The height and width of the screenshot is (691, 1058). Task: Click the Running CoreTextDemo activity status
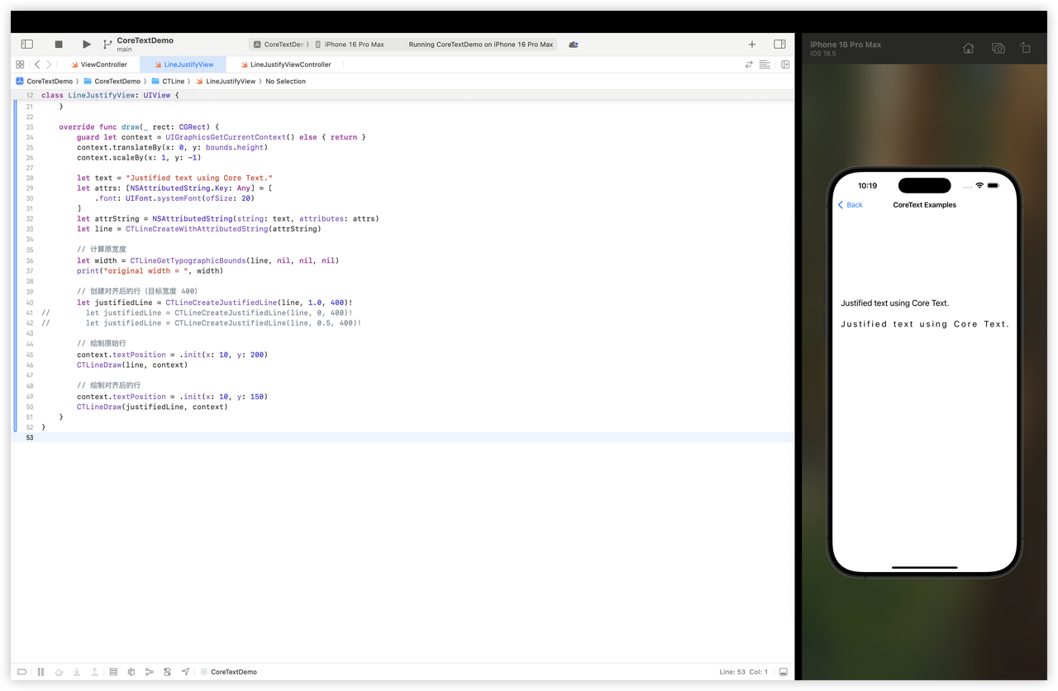(481, 45)
